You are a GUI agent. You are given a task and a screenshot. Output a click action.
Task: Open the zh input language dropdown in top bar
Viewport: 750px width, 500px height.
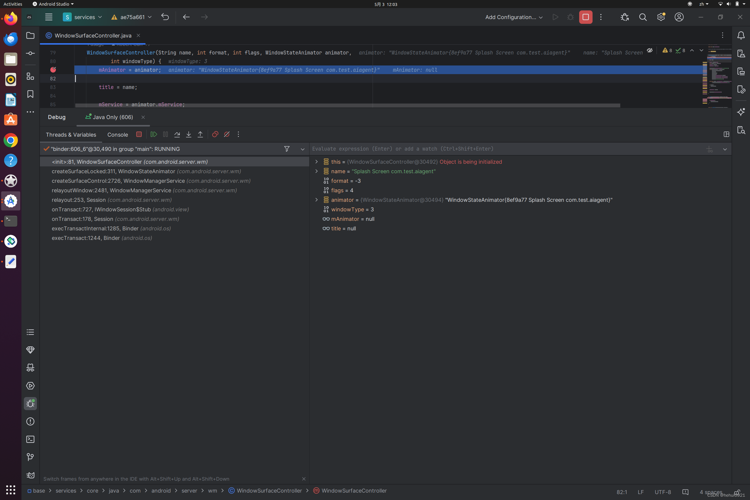pyautogui.click(x=704, y=4)
